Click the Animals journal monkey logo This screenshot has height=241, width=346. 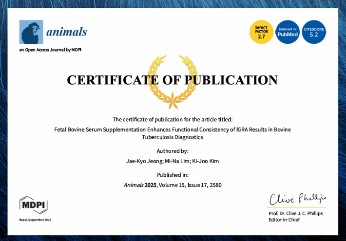click(x=31, y=32)
